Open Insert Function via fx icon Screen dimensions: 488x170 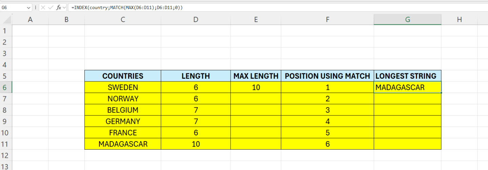coord(59,7)
